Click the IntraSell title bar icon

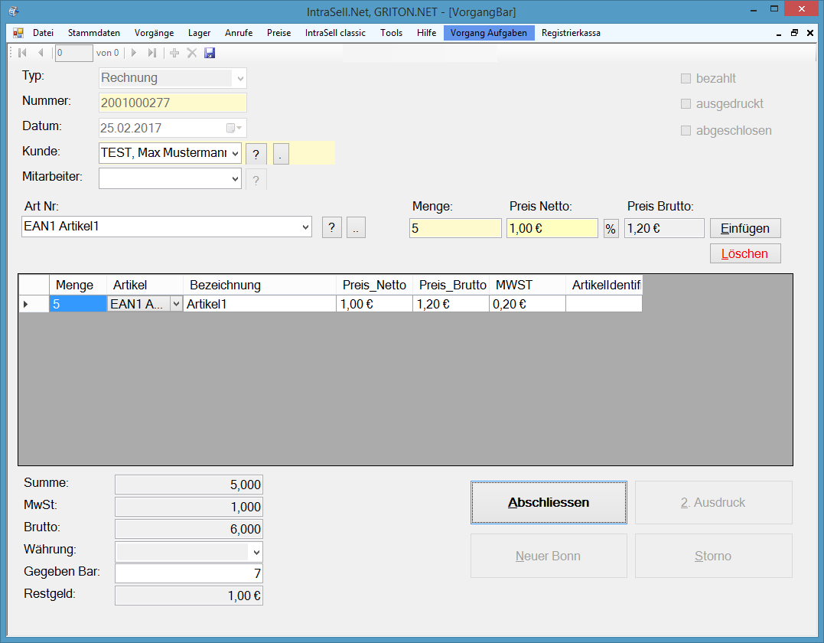(14, 11)
